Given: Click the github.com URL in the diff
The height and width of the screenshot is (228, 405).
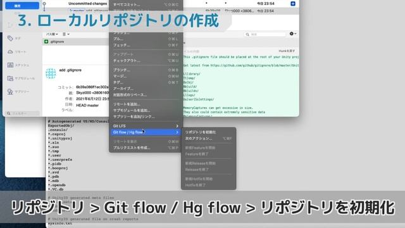Looking at the screenshot, I should click(254, 65).
